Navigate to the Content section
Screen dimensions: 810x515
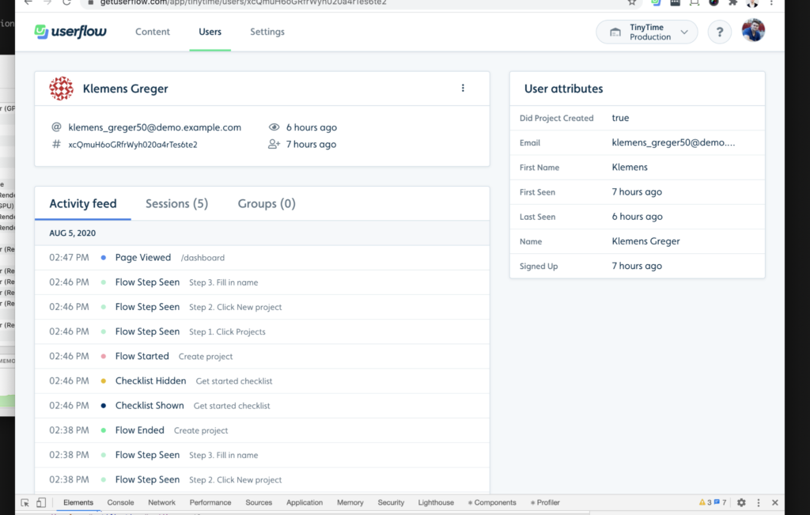153,32
